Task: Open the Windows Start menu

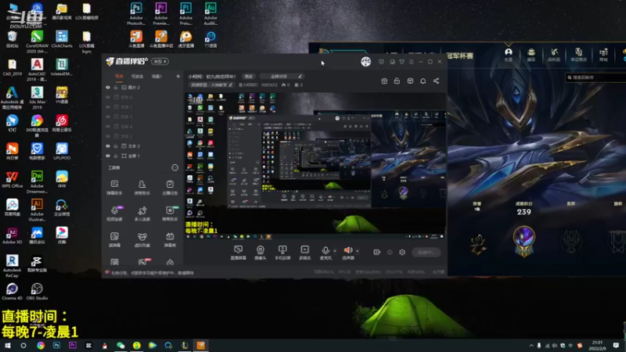Action: [8, 346]
